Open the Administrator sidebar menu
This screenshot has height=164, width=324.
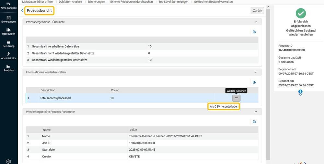pos(8,56)
